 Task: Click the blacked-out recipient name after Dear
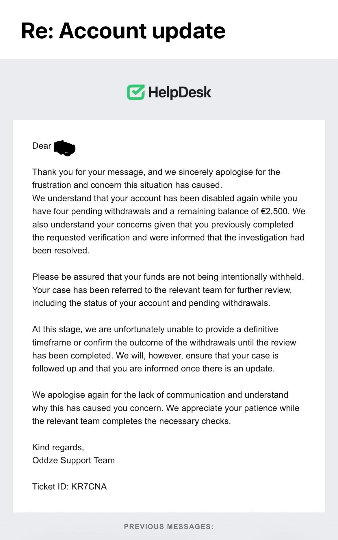pos(65,148)
